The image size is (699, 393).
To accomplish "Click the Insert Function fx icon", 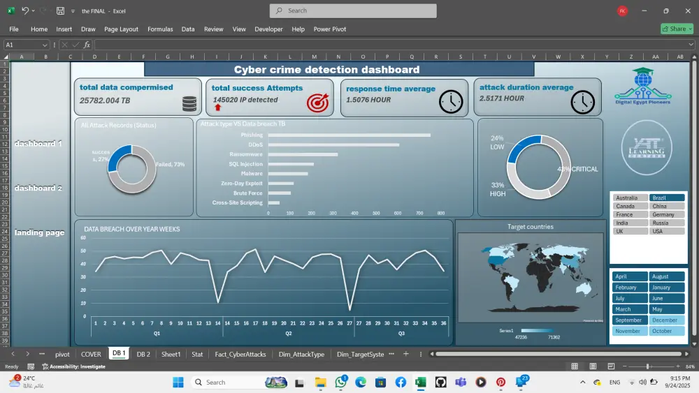I will (x=87, y=45).
